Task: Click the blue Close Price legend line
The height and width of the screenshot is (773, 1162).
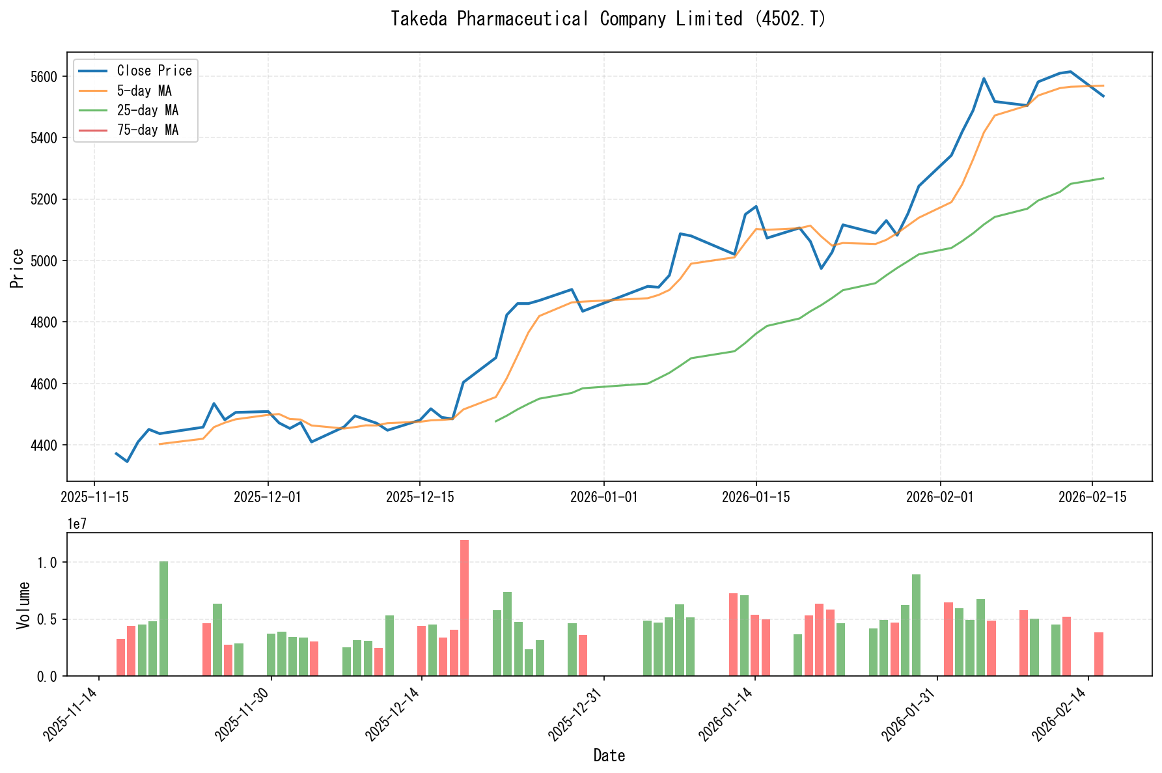Action: [x=93, y=71]
